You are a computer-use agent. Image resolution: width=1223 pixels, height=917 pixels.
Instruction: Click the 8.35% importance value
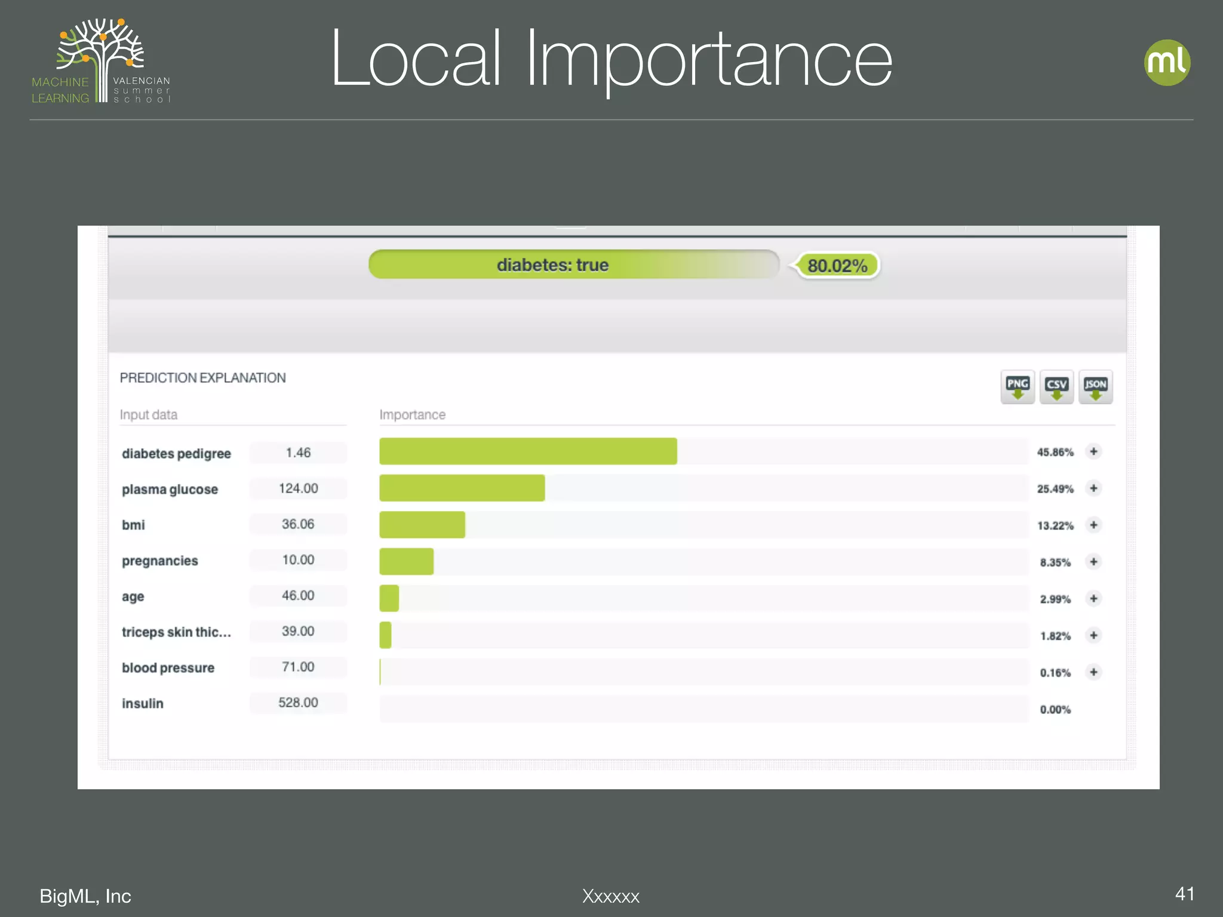tap(1055, 562)
